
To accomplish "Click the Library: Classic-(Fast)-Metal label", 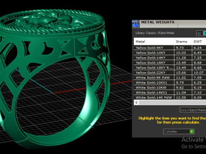I will tap(155, 33).
